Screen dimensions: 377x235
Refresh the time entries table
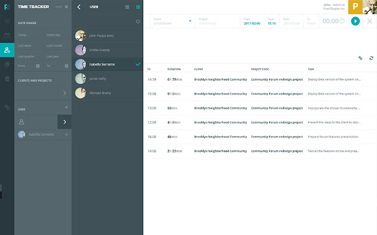(x=371, y=58)
